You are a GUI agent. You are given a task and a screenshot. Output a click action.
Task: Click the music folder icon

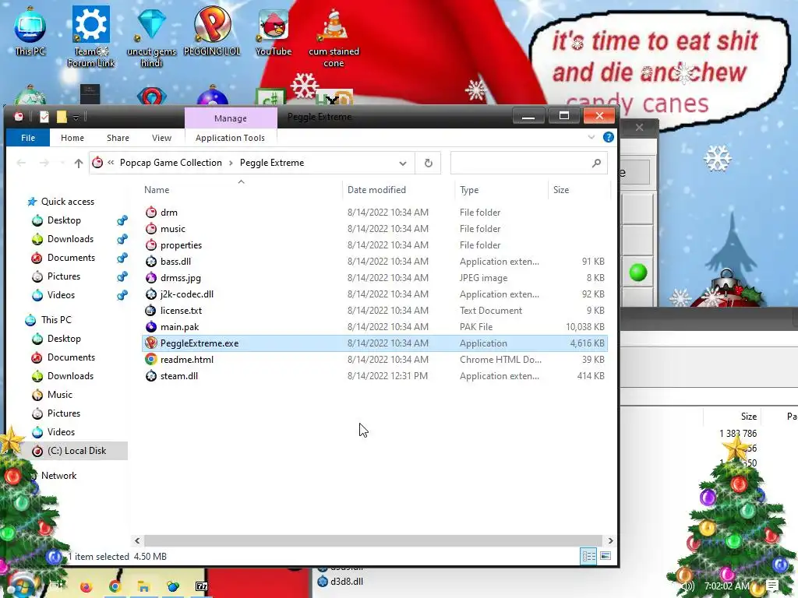(151, 229)
